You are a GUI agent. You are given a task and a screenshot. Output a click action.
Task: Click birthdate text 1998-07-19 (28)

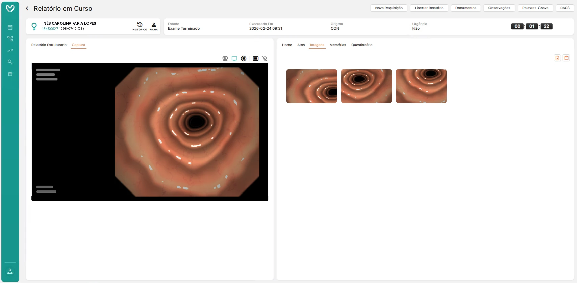click(72, 29)
